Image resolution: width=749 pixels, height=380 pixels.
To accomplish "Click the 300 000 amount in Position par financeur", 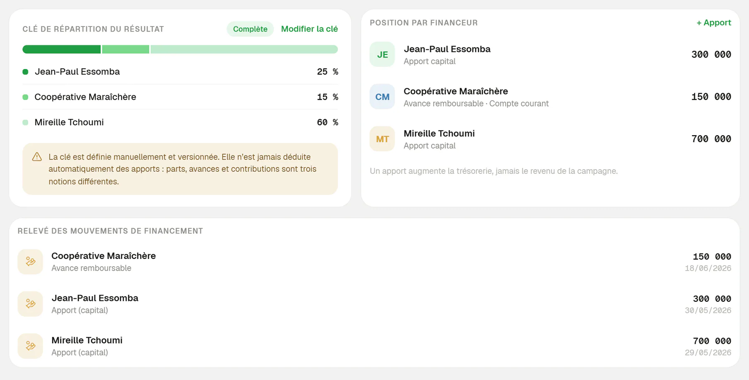I will pos(711,54).
